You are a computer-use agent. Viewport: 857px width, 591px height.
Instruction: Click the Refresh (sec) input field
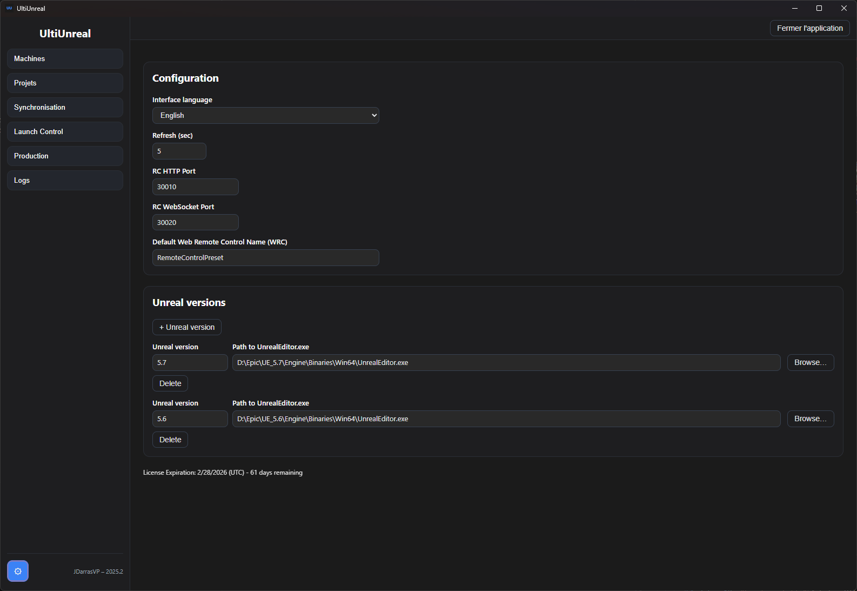[x=179, y=151]
